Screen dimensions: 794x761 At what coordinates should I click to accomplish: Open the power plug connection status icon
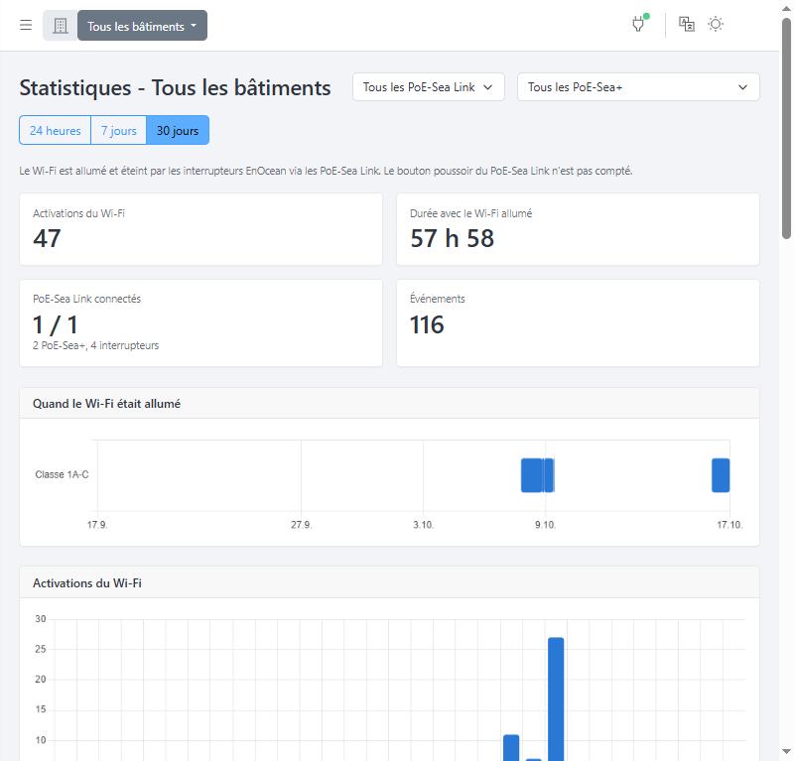click(639, 23)
